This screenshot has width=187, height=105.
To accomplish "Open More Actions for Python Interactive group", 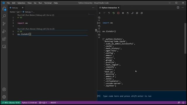I will point(183,8).
